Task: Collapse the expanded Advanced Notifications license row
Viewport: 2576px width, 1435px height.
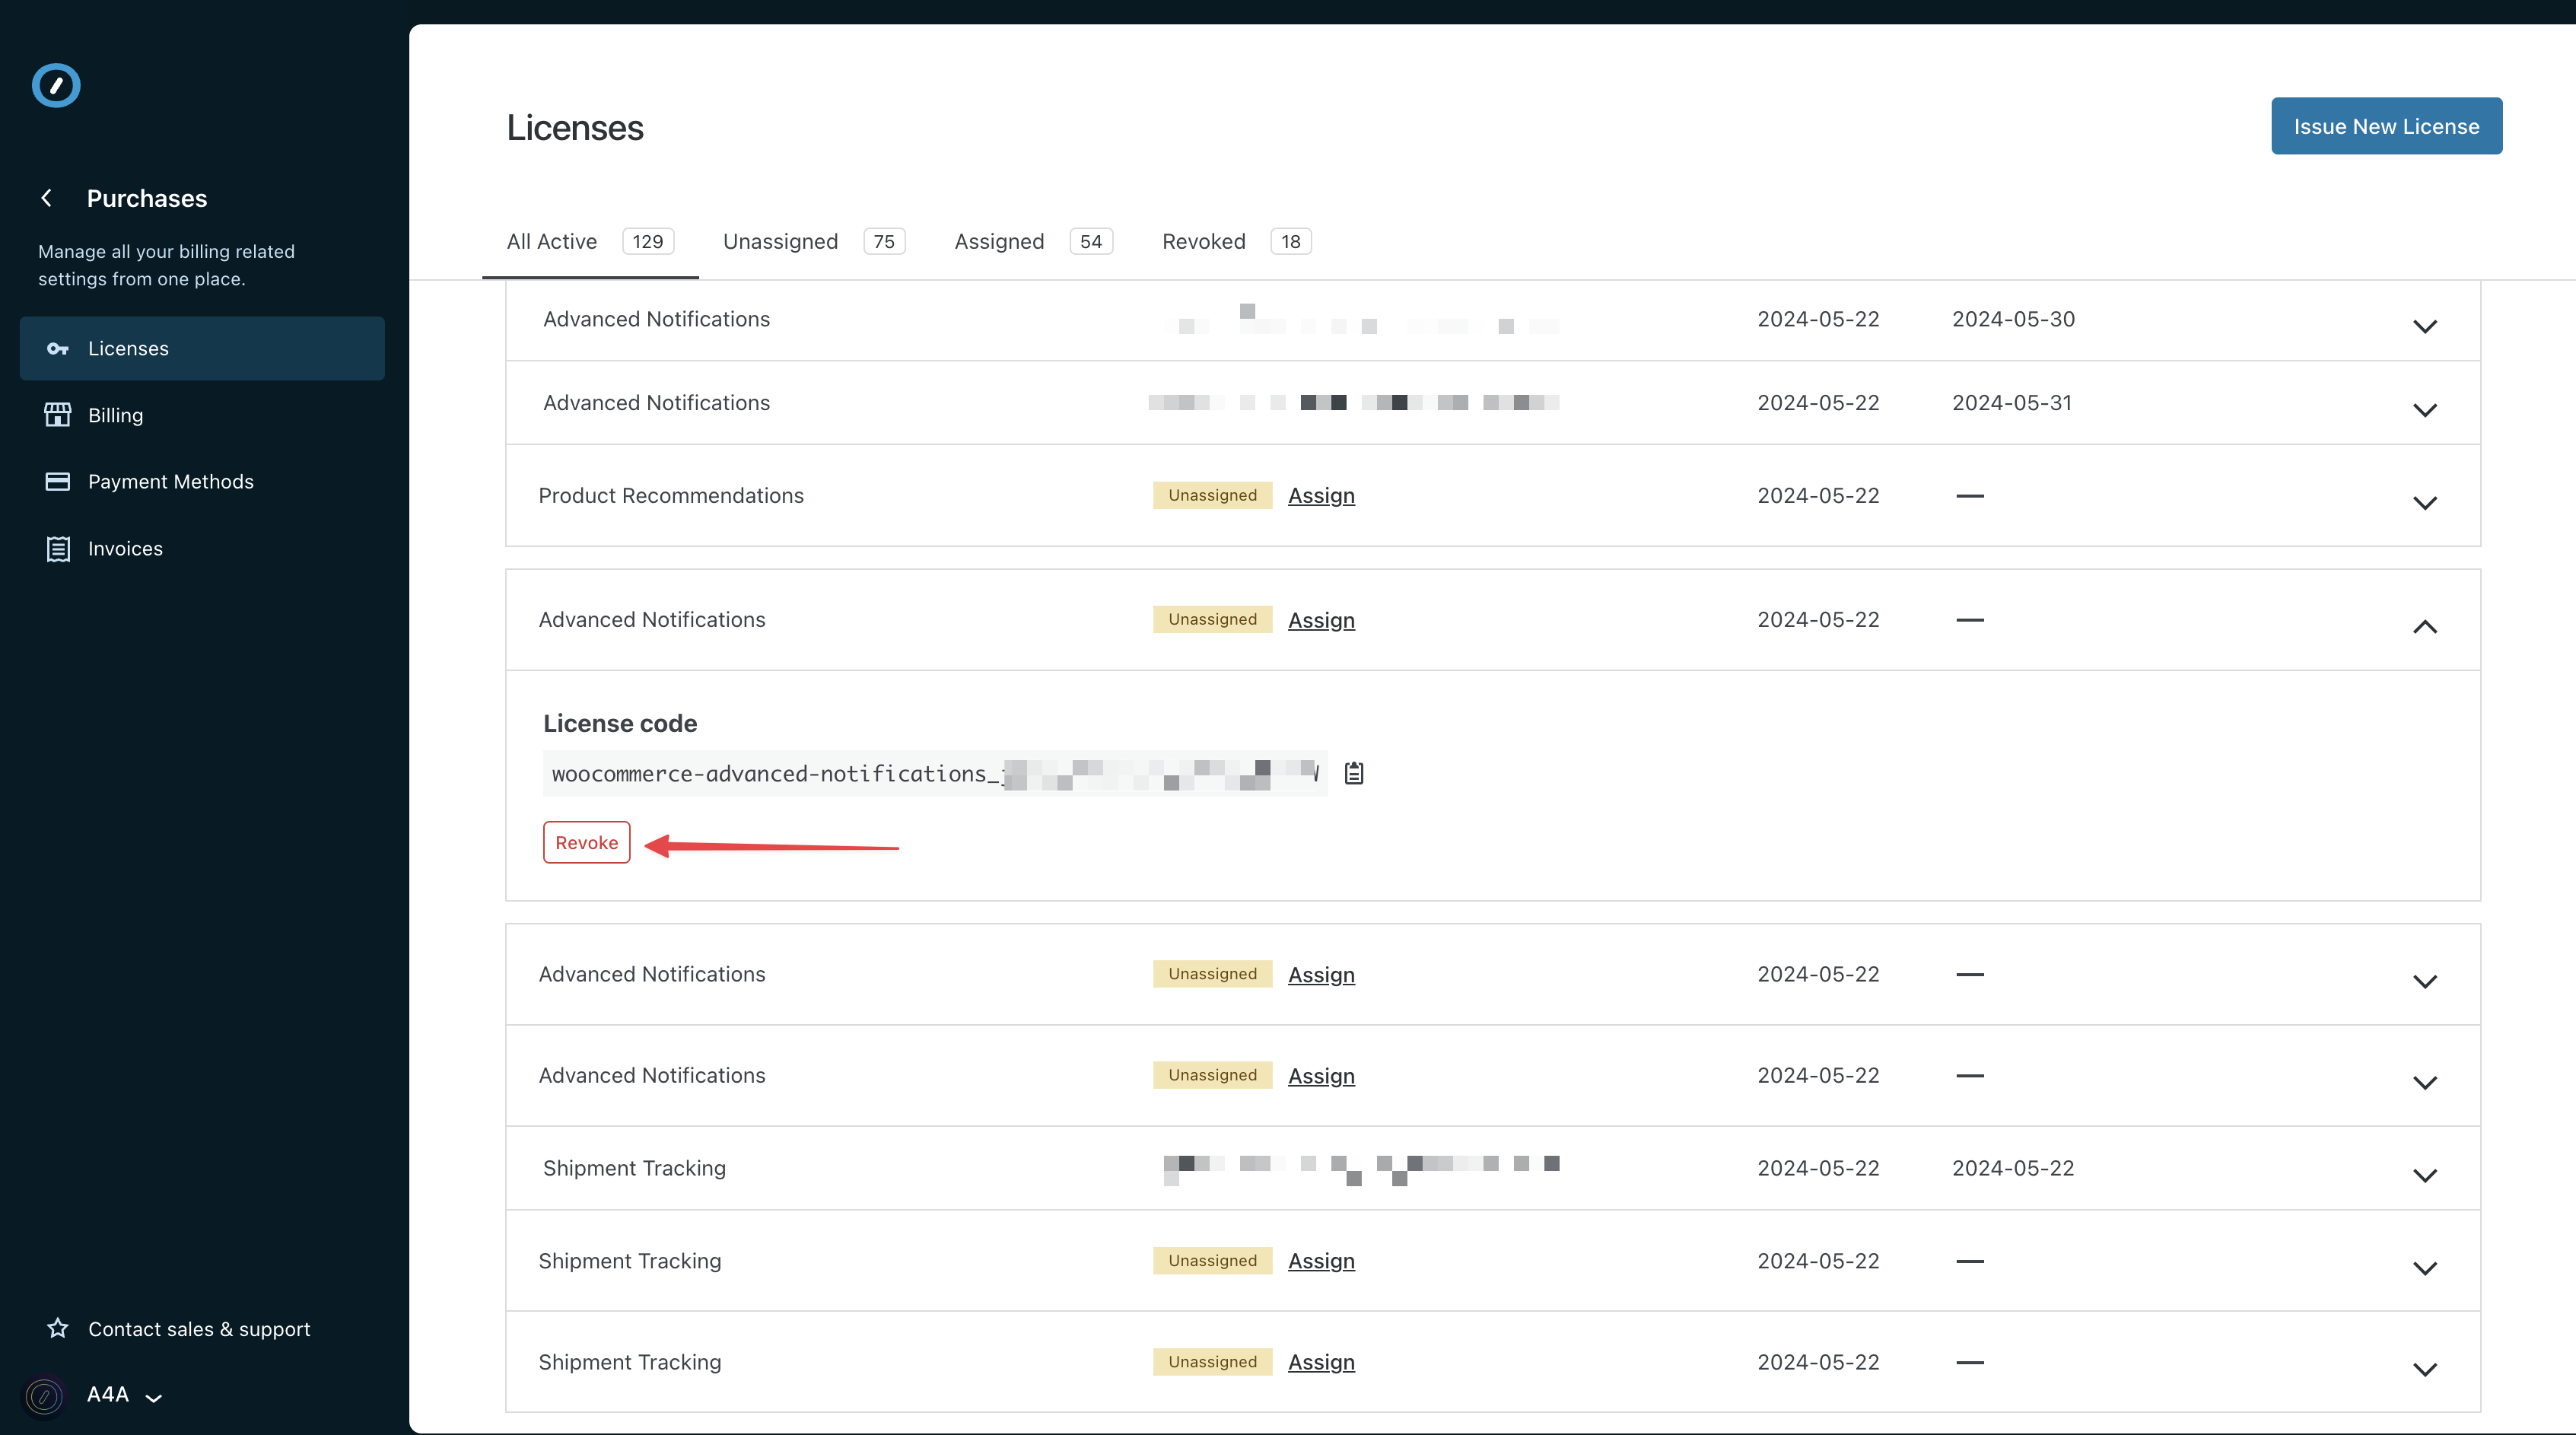Action: click(2424, 627)
